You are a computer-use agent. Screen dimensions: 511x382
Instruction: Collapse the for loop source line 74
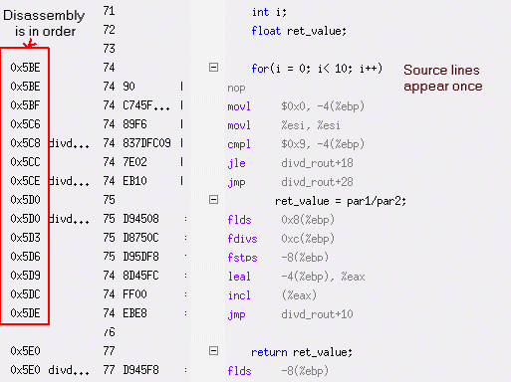(213, 68)
